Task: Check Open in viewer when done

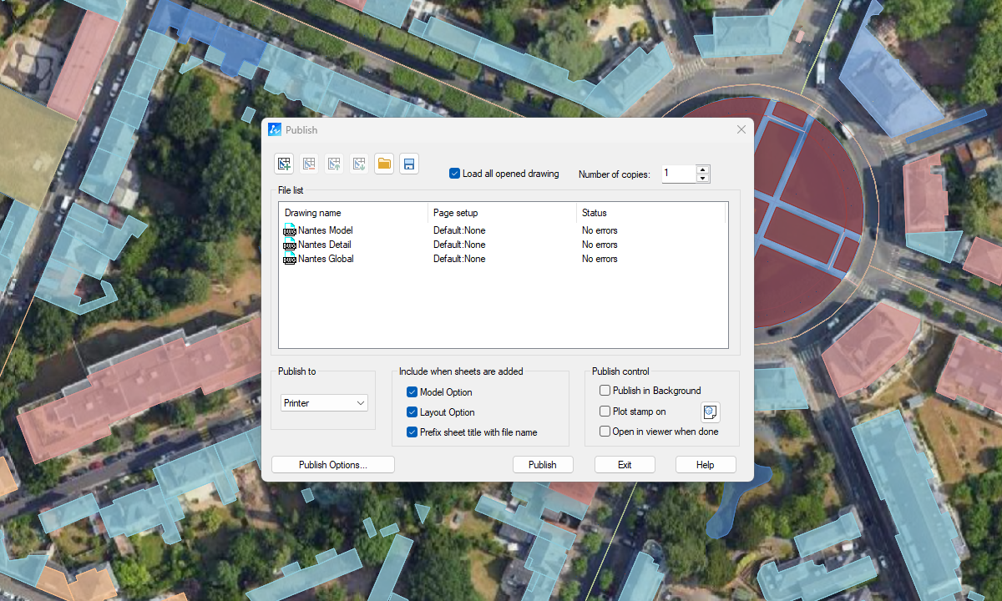Action: (x=605, y=432)
